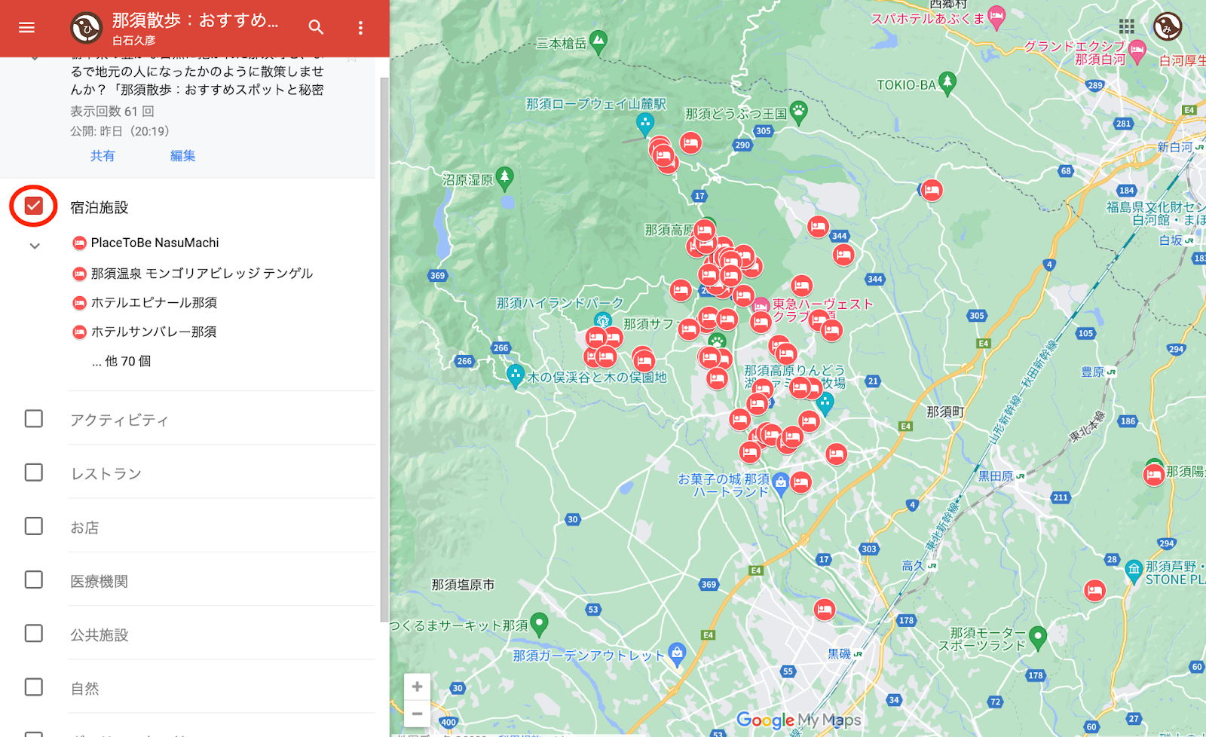Enable the レストラン layer checkbox
Viewport: 1206px width, 737px height.
(34, 472)
